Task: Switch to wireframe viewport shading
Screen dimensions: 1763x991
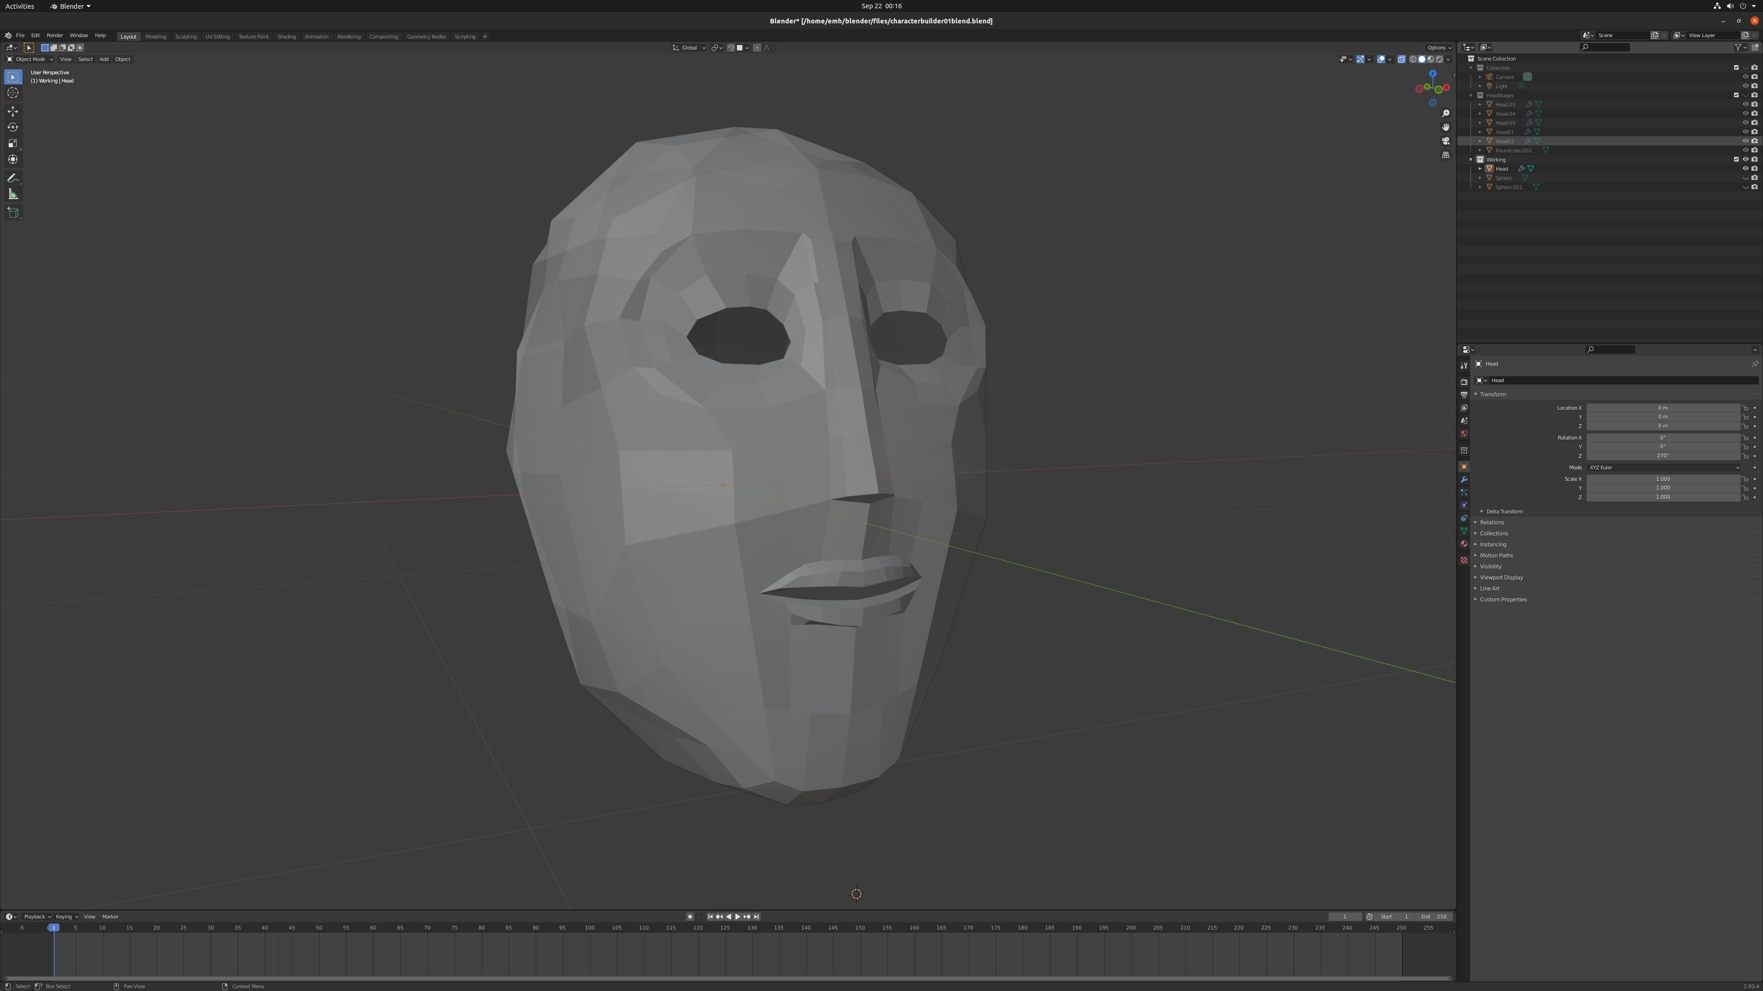Action: pyautogui.click(x=1413, y=60)
